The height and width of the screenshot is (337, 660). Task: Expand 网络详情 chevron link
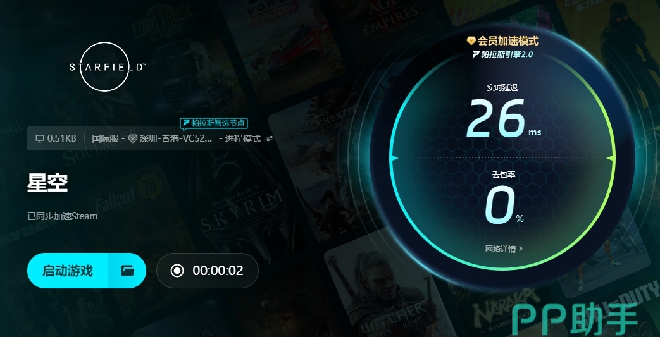tap(504, 248)
